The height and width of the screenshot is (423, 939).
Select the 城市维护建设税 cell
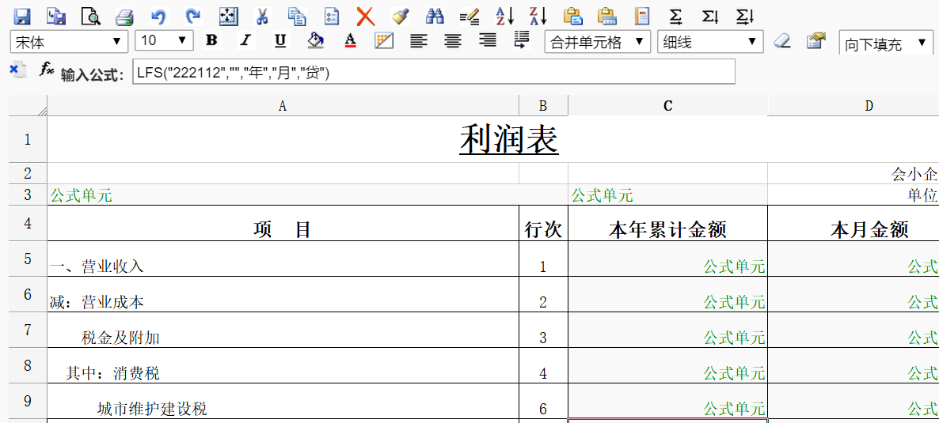[x=283, y=401]
